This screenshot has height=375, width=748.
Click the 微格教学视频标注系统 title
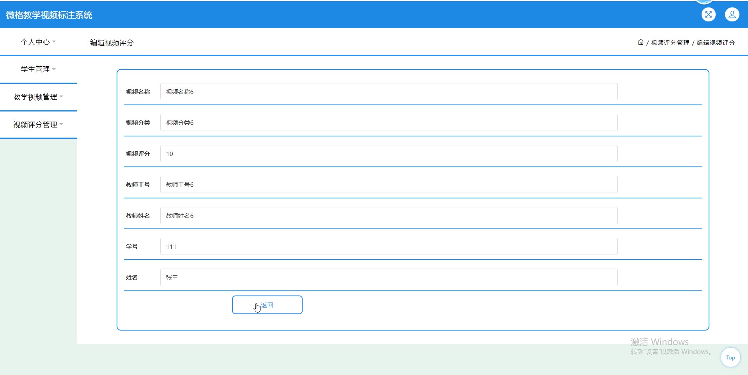(x=49, y=15)
